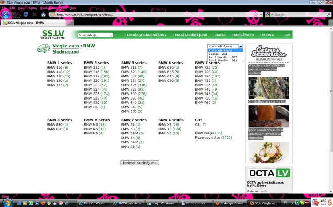Switch language via RU link
Image resolution: width=333 pixels, height=207 pixels.
[x=288, y=35]
